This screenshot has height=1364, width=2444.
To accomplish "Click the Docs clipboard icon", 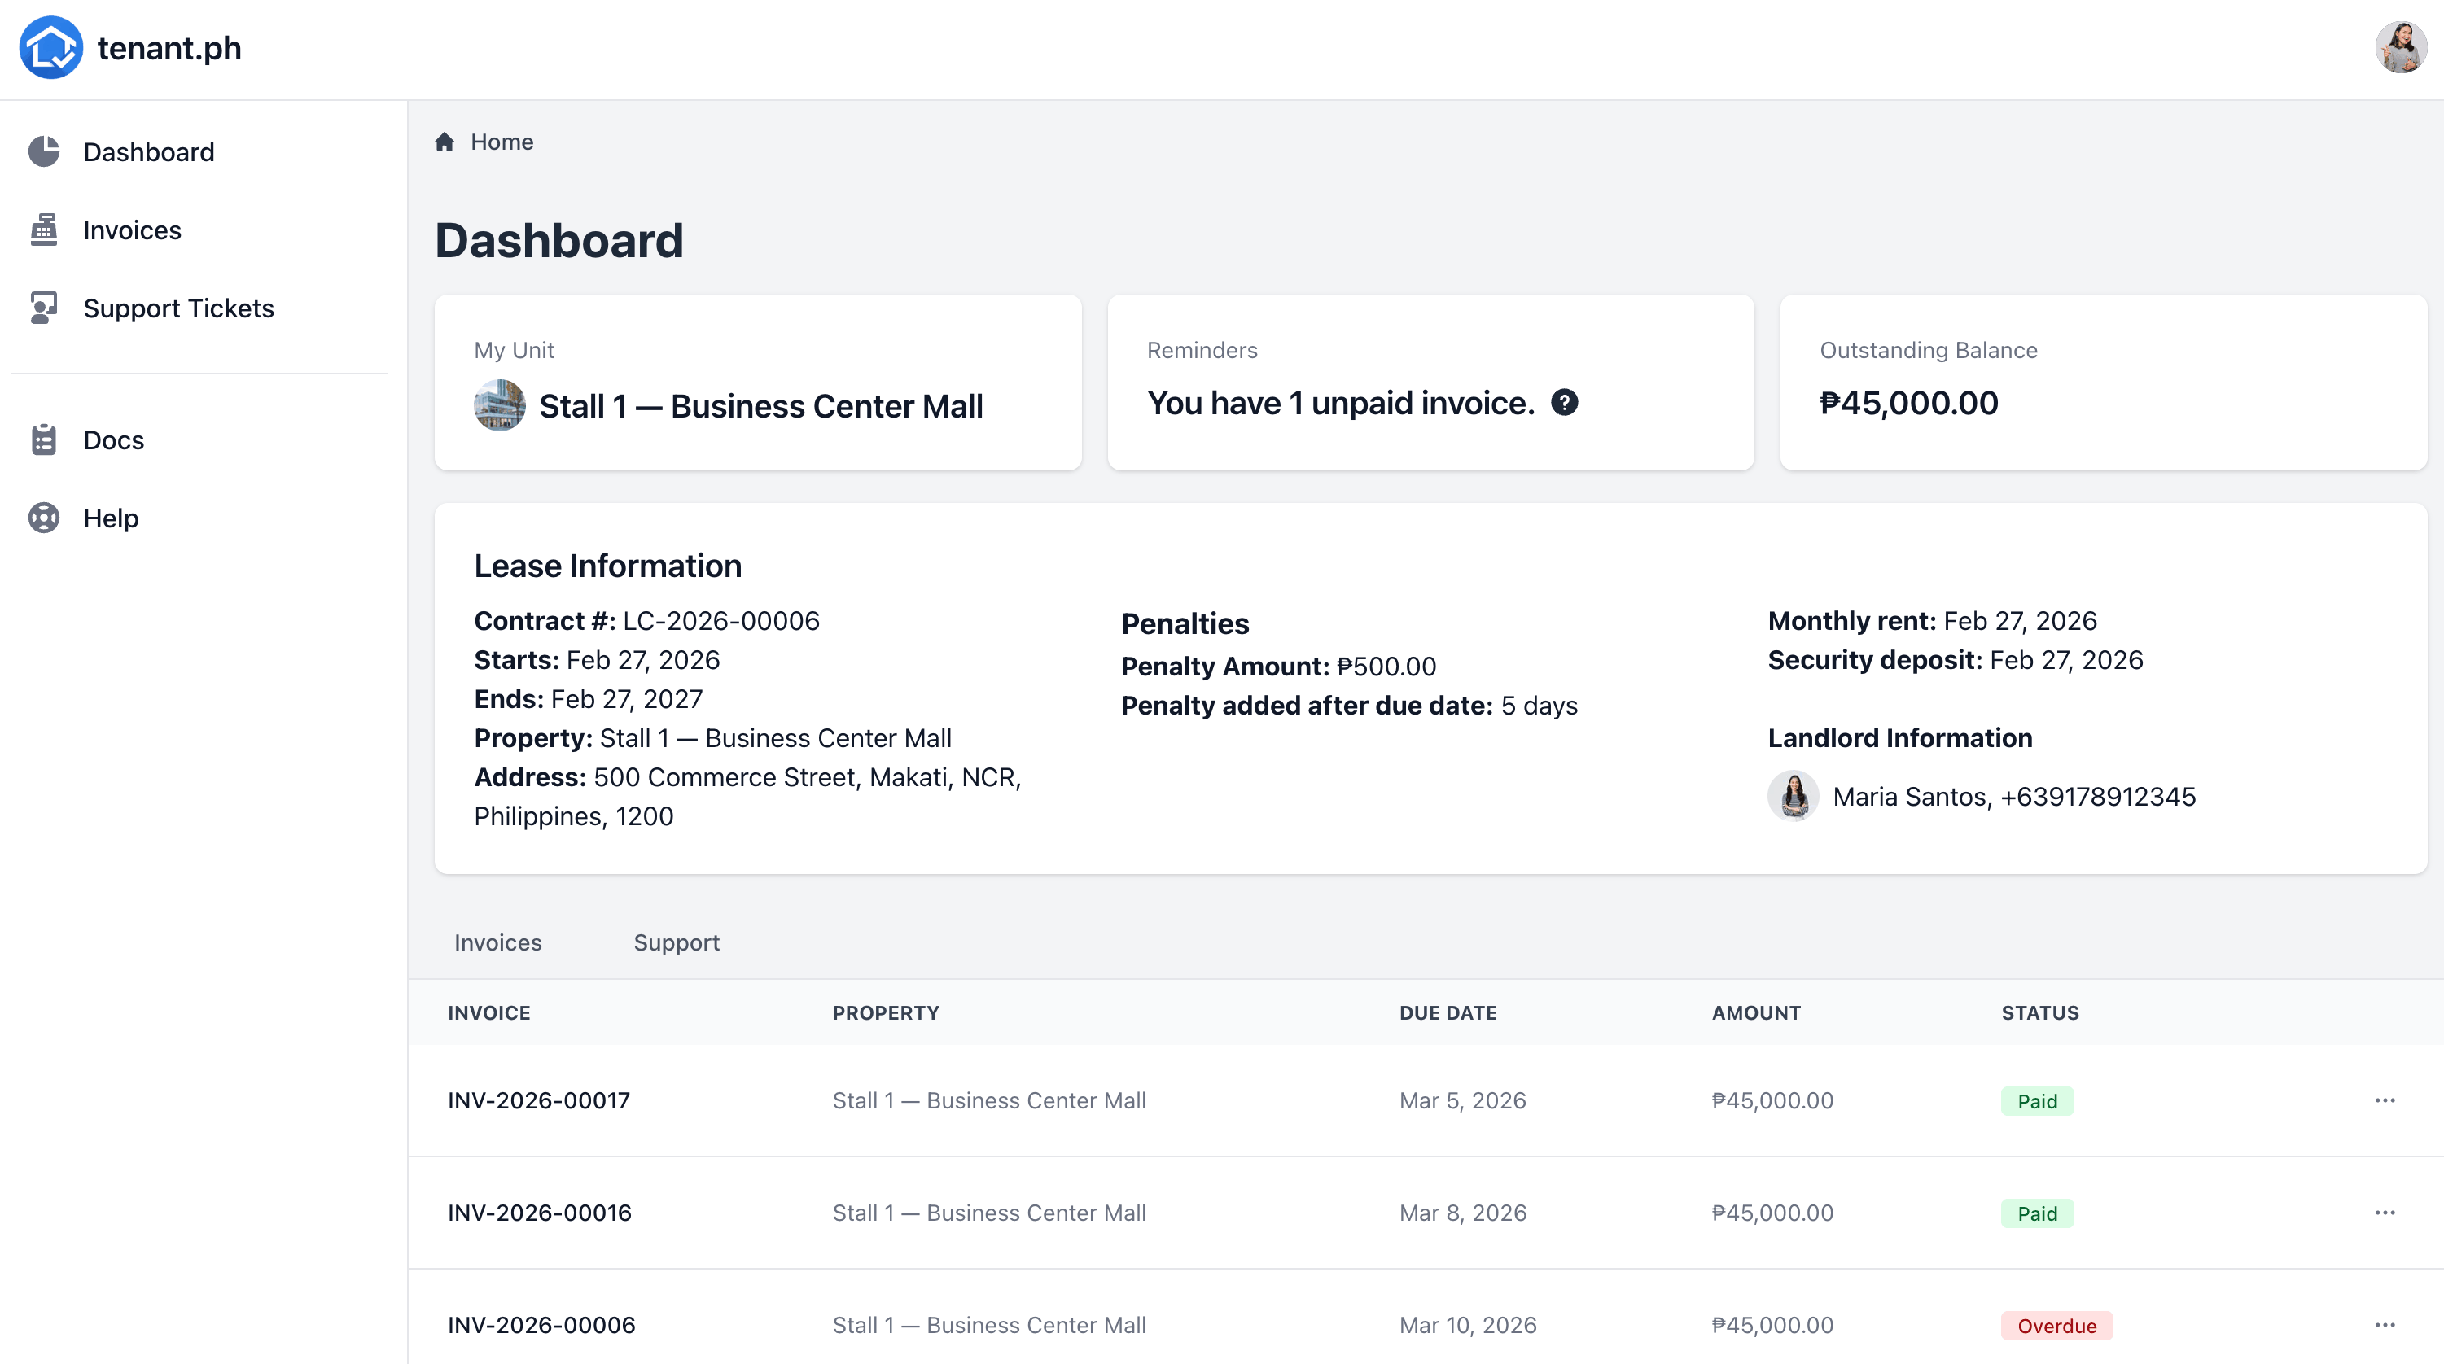I will [x=44, y=440].
